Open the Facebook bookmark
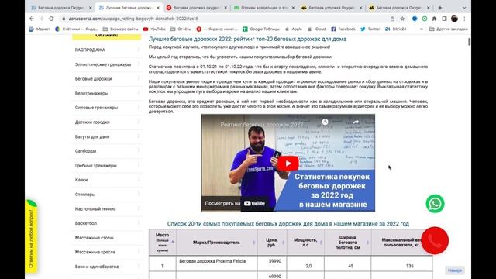Screen dimensions: 496x279 343,29
